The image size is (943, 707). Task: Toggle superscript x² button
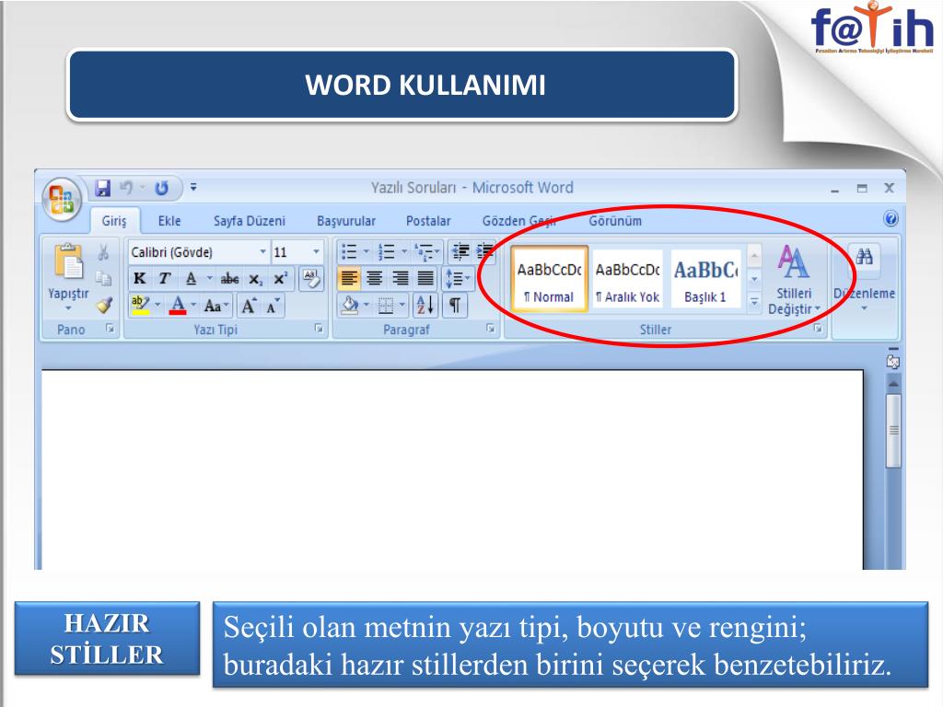[280, 279]
